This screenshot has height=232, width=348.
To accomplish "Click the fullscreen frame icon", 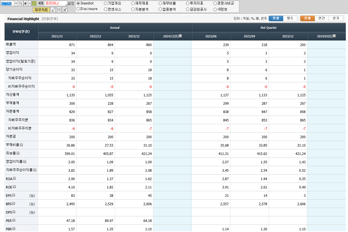I will 59,10.
